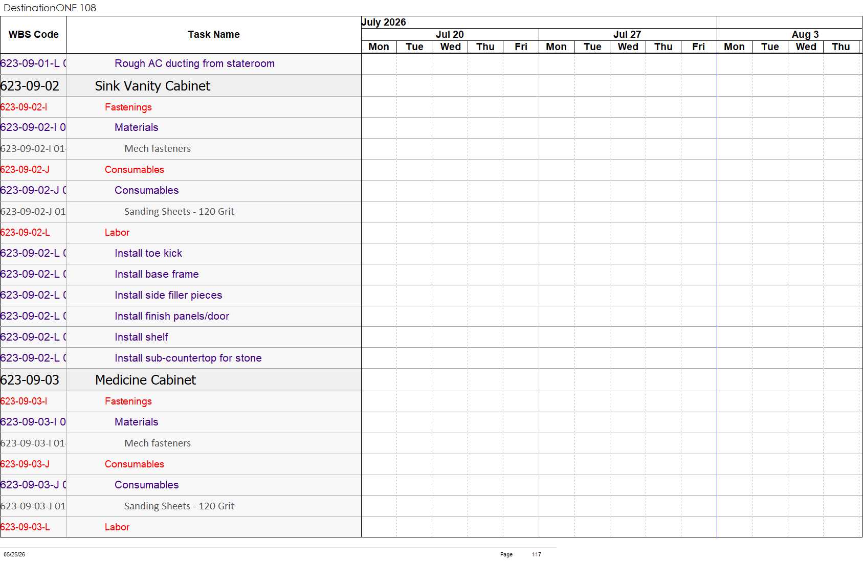
Task: Click the 'Jul 20' week header
Action: (x=450, y=34)
